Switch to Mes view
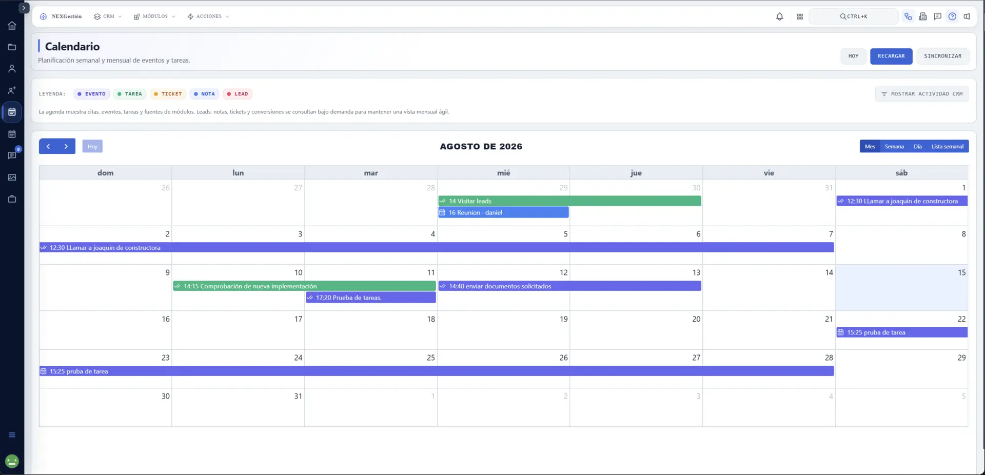The image size is (985, 475). (870, 146)
